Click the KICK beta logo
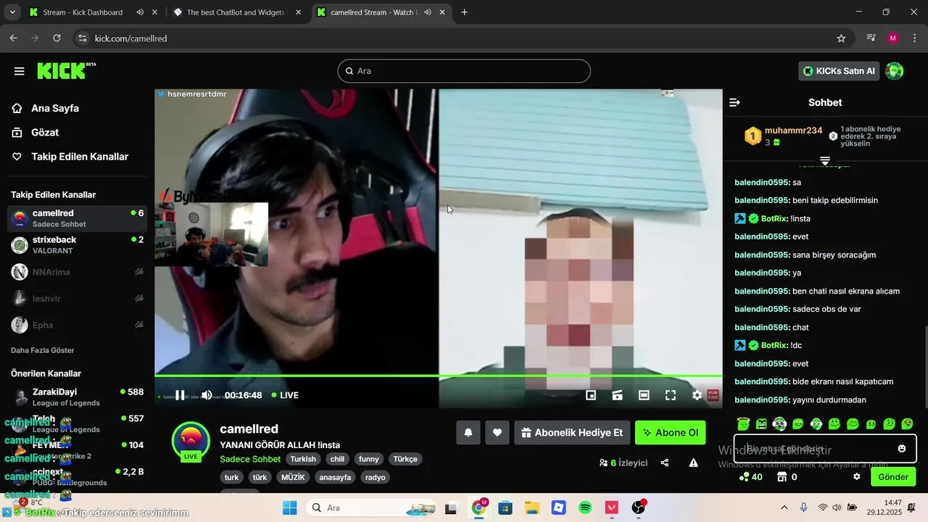The height and width of the screenshot is (522, 928). pos(66,70)
